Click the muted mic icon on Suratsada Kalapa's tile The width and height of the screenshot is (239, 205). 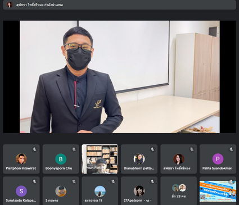pos(34,181)
